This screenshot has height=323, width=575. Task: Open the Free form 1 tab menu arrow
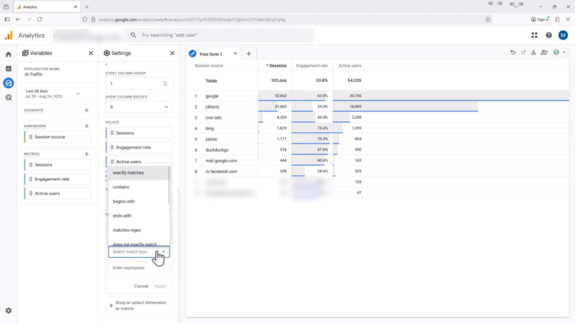click(x=235, y=54)
